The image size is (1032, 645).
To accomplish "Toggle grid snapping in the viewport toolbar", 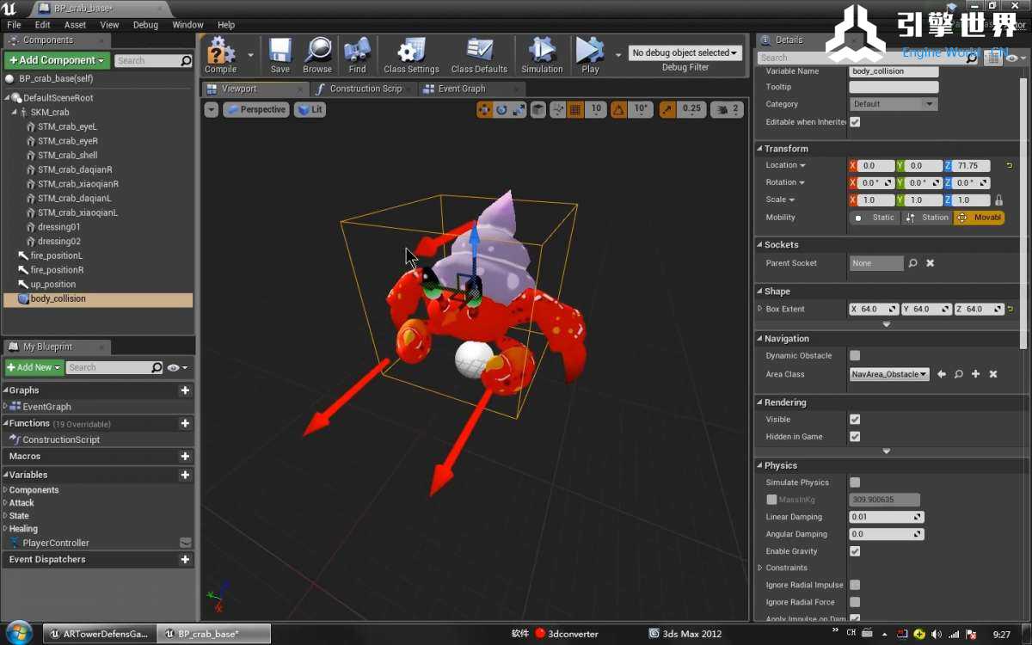I will [575, 109].
